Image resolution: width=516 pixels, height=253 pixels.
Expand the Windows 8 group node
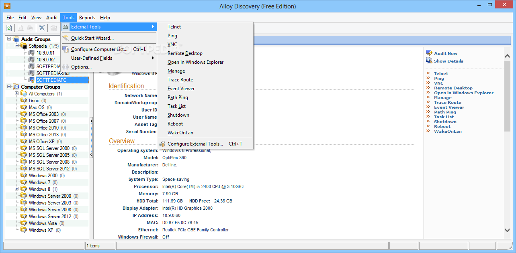coord(17,189)
